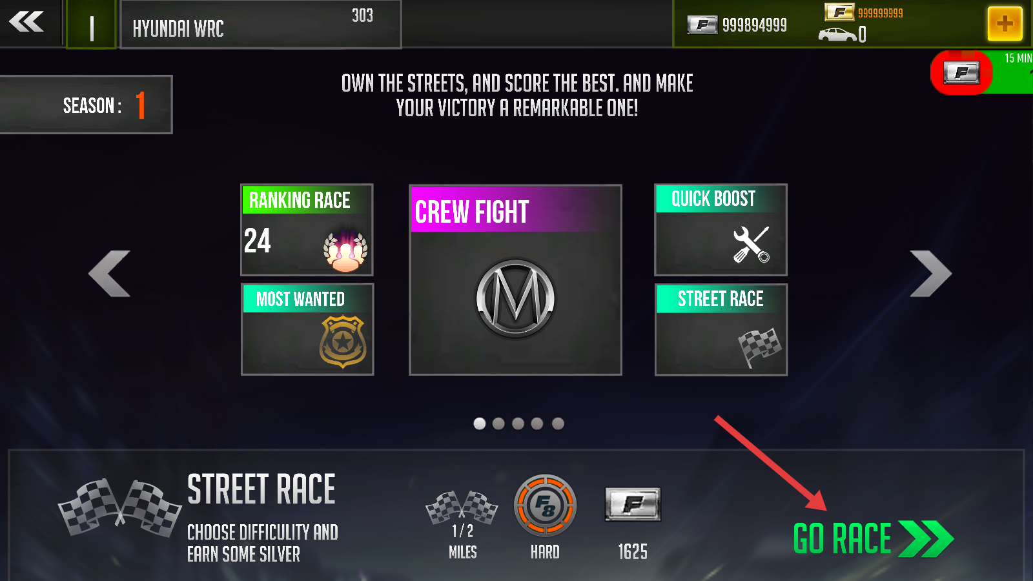Open the Crew Fight M emblem tile

point(515,280)
